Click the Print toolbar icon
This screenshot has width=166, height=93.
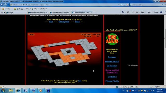(x=137, y=12)
